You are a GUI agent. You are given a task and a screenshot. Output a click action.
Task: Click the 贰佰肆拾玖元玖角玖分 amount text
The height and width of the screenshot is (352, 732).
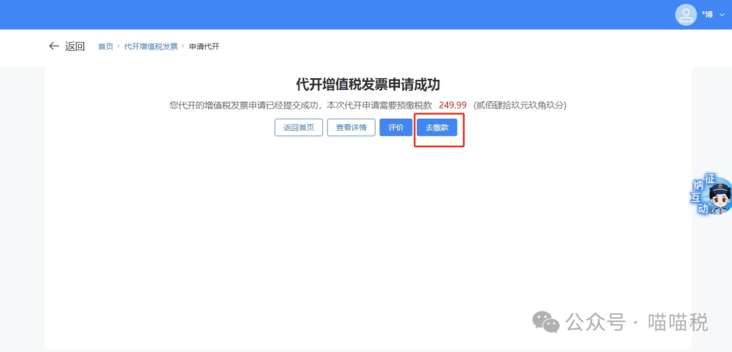coord(520,105)
